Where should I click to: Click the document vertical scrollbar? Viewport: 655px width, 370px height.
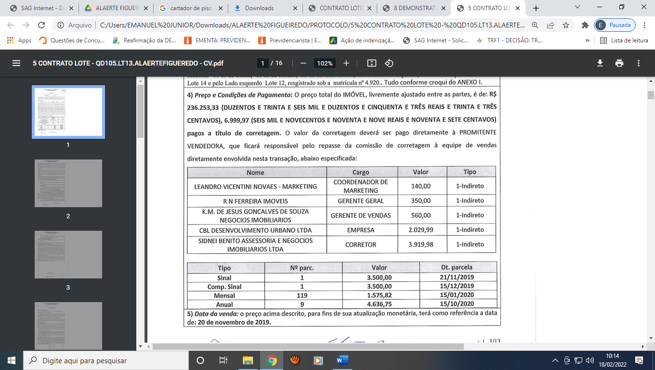pyautogui.click(x=651, y=95)
